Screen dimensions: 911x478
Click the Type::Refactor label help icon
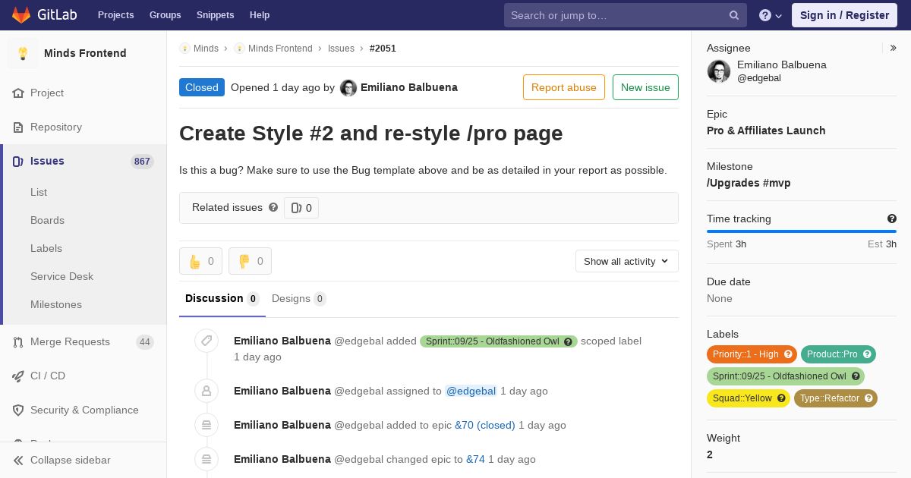(868, 398)
